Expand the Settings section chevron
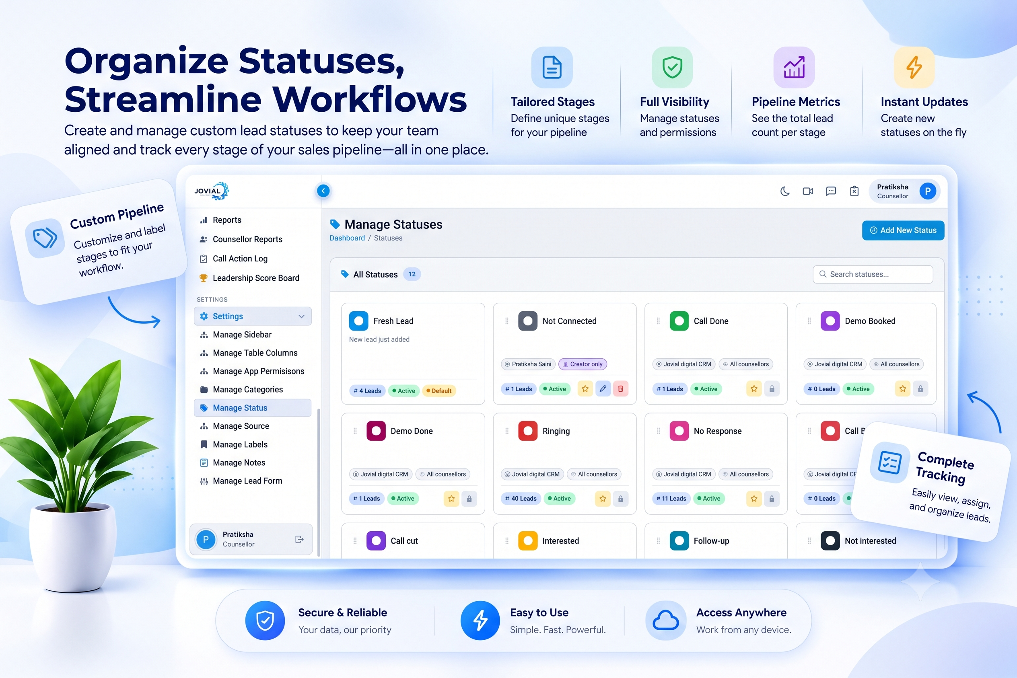The image size is (1017, 678). pyautogui.click(x=301, y=316)
